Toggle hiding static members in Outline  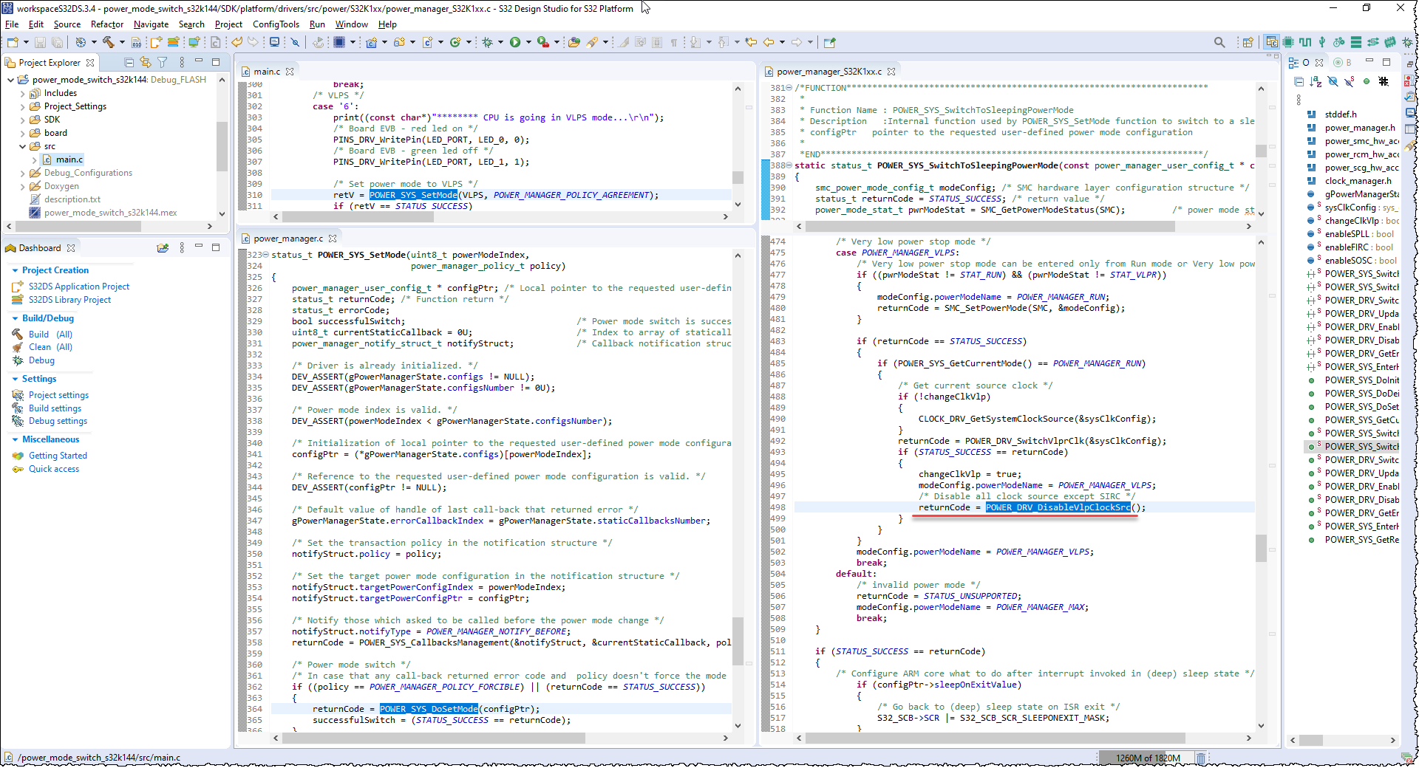1349,82
